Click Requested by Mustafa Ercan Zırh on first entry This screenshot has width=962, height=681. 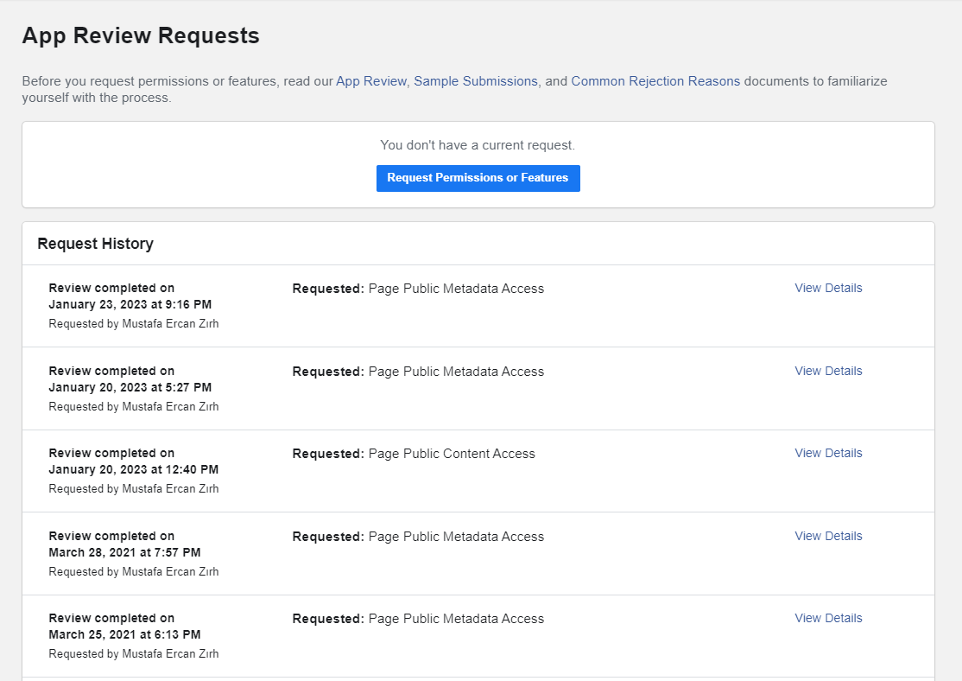(x=133, y=323)
